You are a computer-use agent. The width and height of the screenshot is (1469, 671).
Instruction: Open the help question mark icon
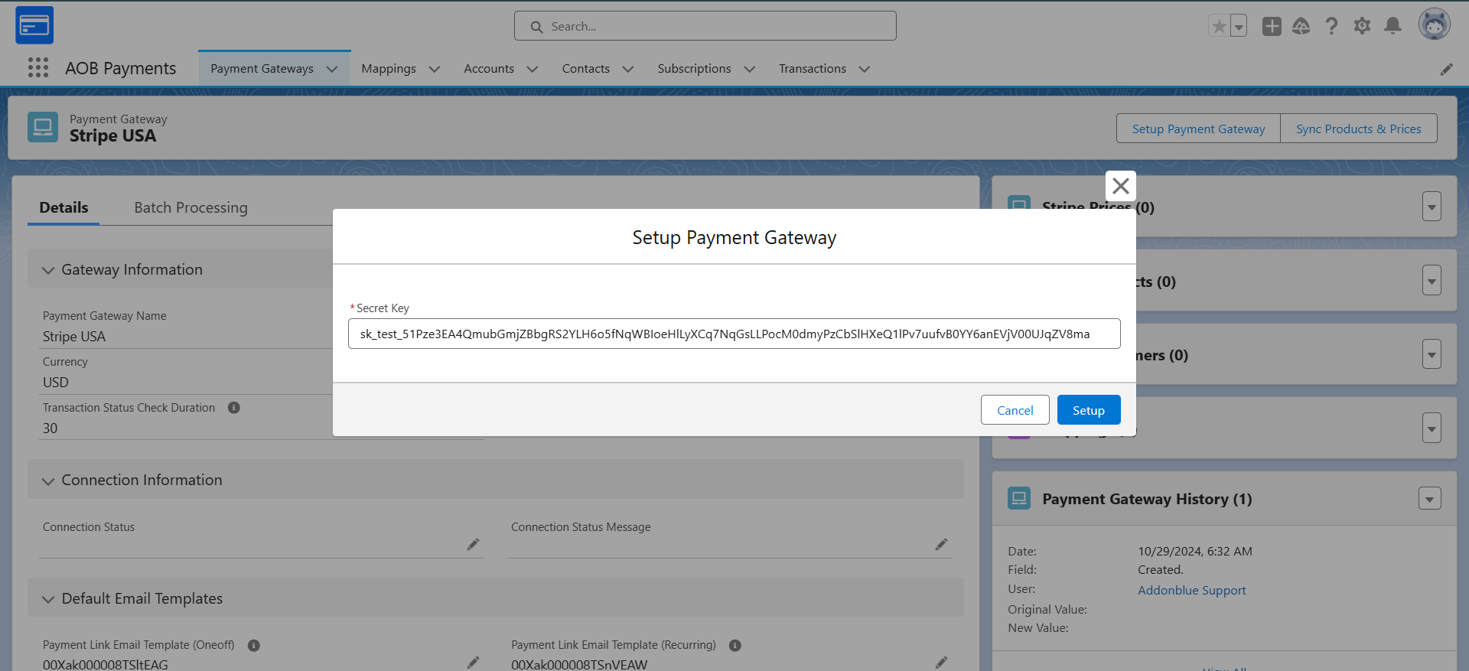[1332, 26]
